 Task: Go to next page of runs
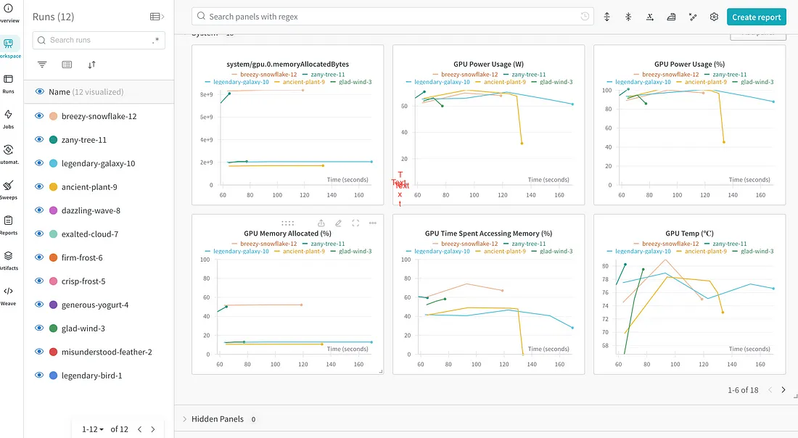pos(152,429)
